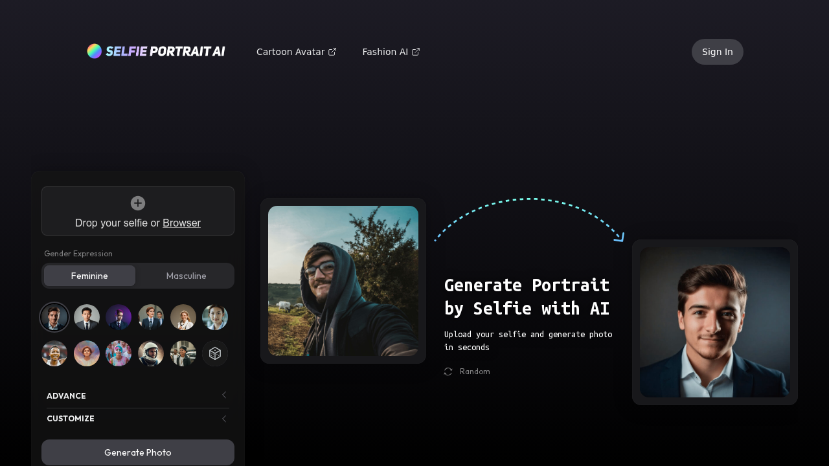The height and width of the screenshot is (466, 829).
Task: Click the uploaded selfie preview image
Action: coord(343,280)
